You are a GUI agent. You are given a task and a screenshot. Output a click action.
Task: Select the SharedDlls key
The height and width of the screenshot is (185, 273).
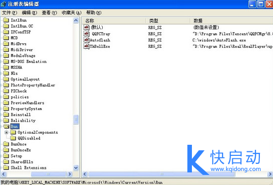(x=22, y=162)
